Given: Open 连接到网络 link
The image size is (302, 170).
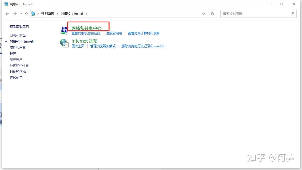Looking at the screenshot, I should 114,33.
